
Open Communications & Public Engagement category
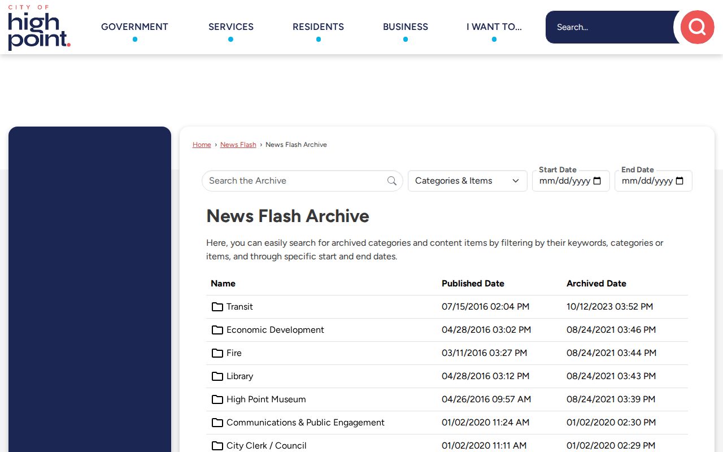click(x=306, y=423)
